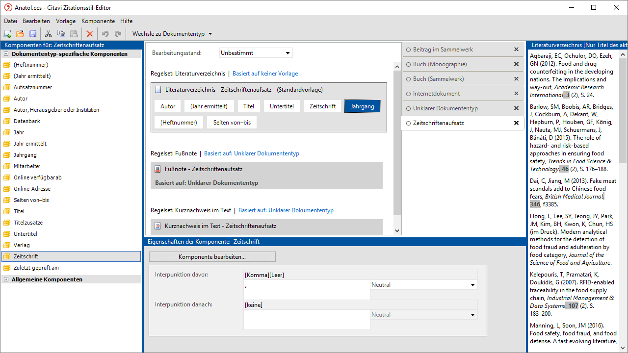Screen dimensions: 628x353
Task: Click the copy icon in toolbar
Action: point(61,34)
